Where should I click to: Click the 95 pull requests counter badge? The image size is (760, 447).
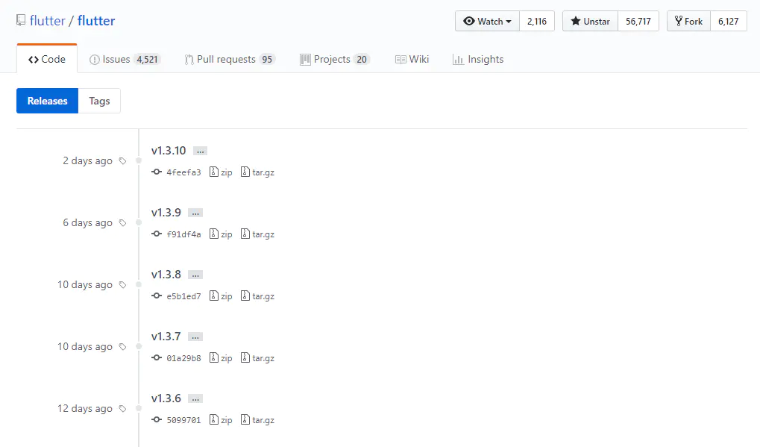click(267, 59)
